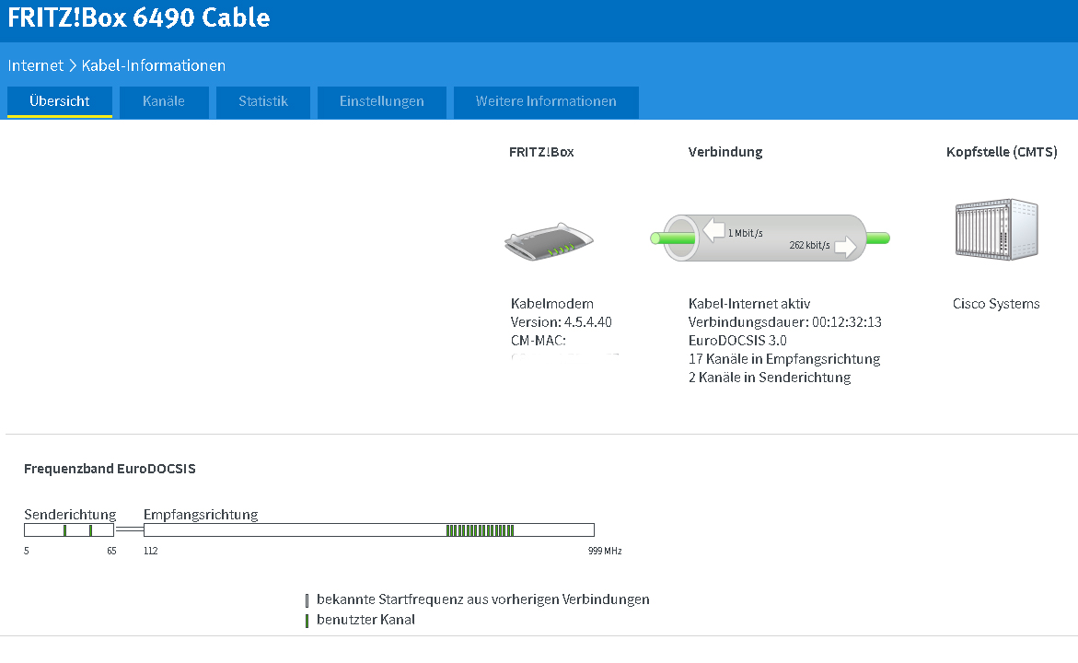Switch to the Kanäle tab

pos(164,101)
